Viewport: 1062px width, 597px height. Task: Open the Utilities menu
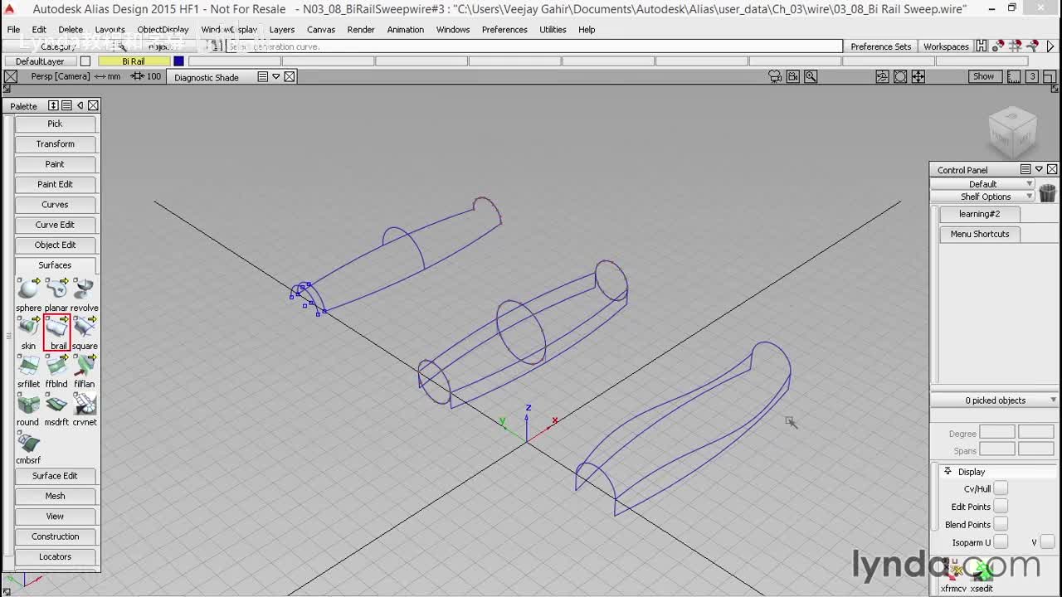click(x=553, y=29)
